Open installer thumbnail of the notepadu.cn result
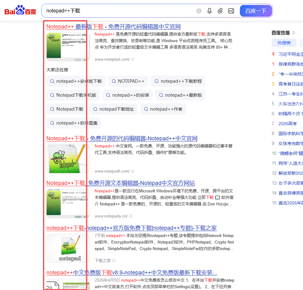 68,204
